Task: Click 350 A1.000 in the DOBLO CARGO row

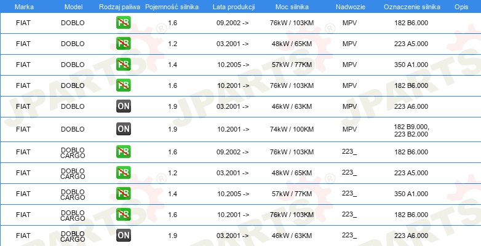Action: (411, 194)
